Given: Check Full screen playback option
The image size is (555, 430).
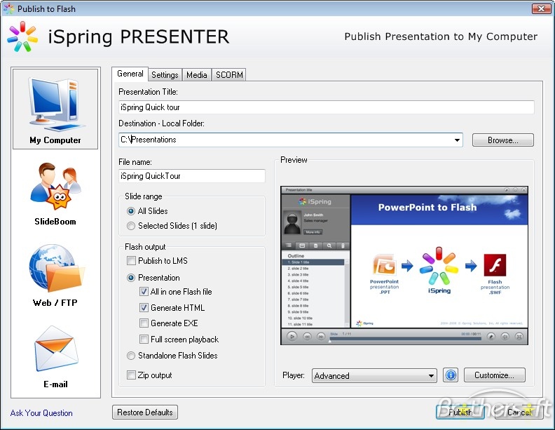Looking at the screenshot, I should click(x=144, y=339).
